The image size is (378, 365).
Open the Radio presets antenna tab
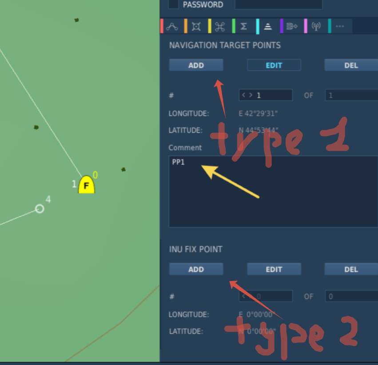[316, 26]
